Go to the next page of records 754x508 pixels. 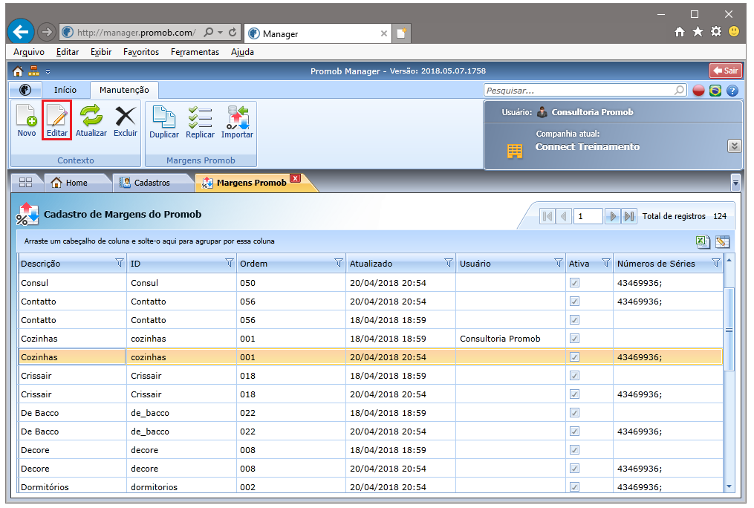point(612,216)
